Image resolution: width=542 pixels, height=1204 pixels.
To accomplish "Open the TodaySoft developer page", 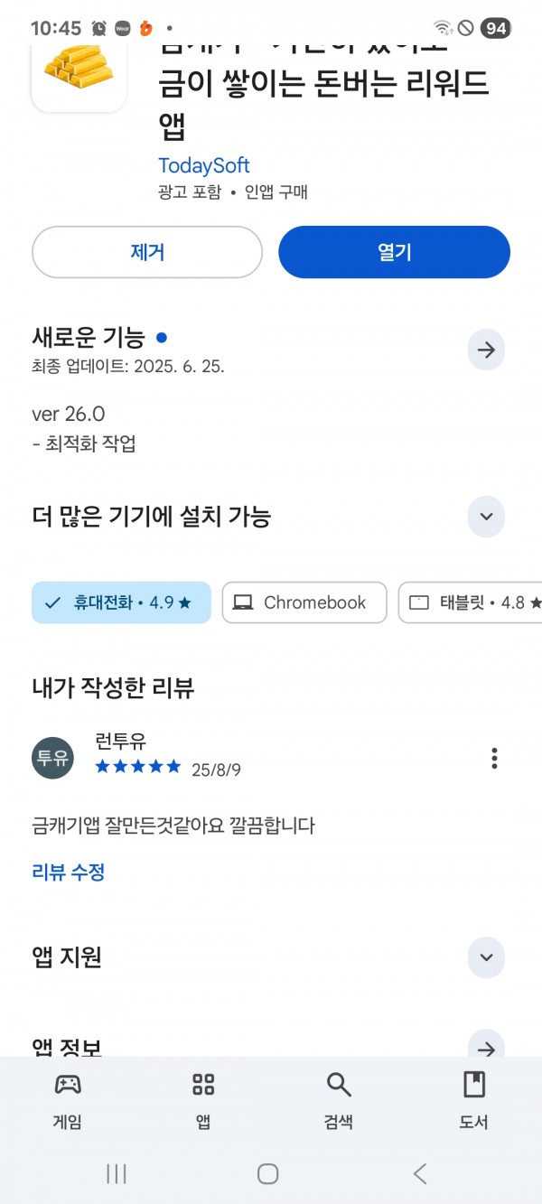I will (x=203, y=165).
